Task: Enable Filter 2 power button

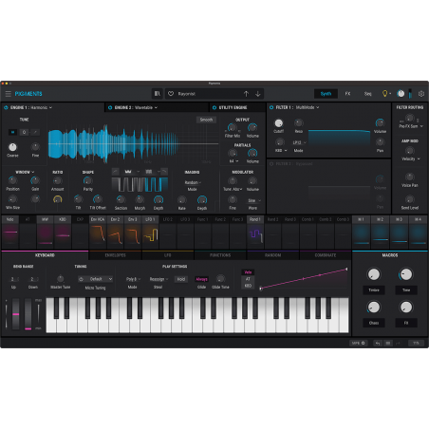Action: pyautogui.click(x=271, y=164)
